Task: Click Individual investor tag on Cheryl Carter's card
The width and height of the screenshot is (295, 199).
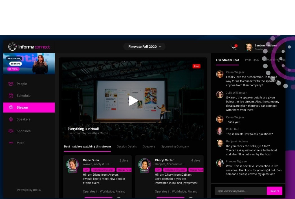Action: (175, 170)
